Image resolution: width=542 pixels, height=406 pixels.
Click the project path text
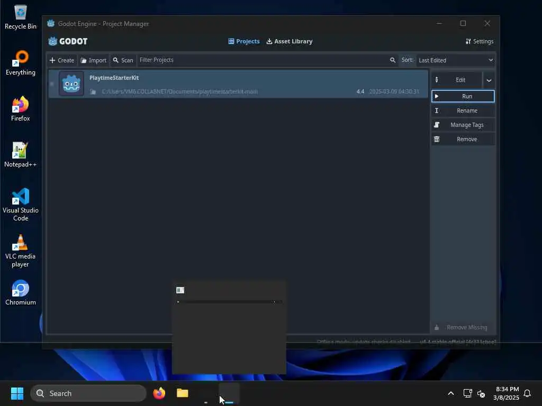click(180, 91)
